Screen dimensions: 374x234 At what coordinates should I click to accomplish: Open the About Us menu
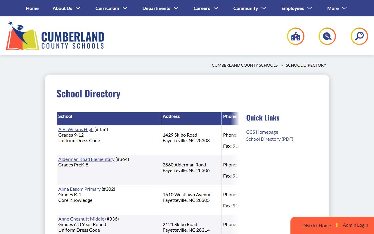[62, 8]
